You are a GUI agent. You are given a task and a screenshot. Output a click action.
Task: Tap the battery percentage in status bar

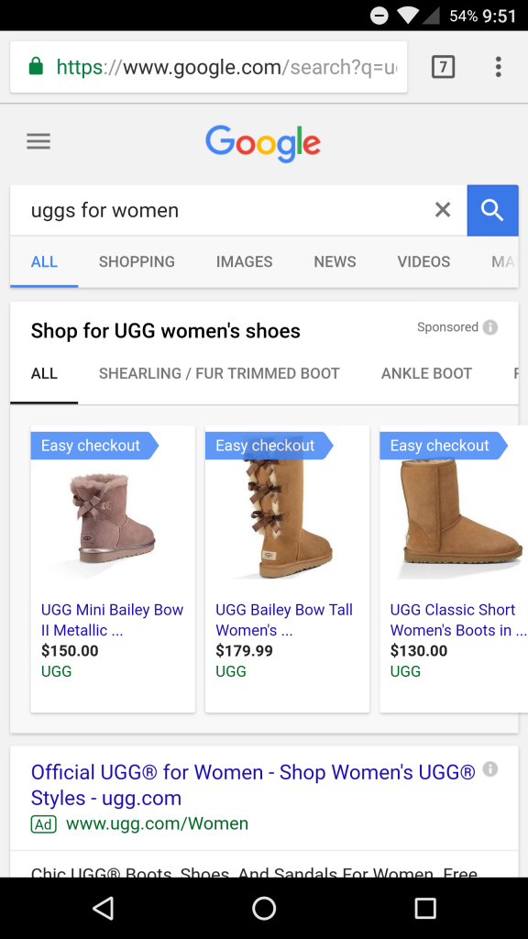[463, 17]
